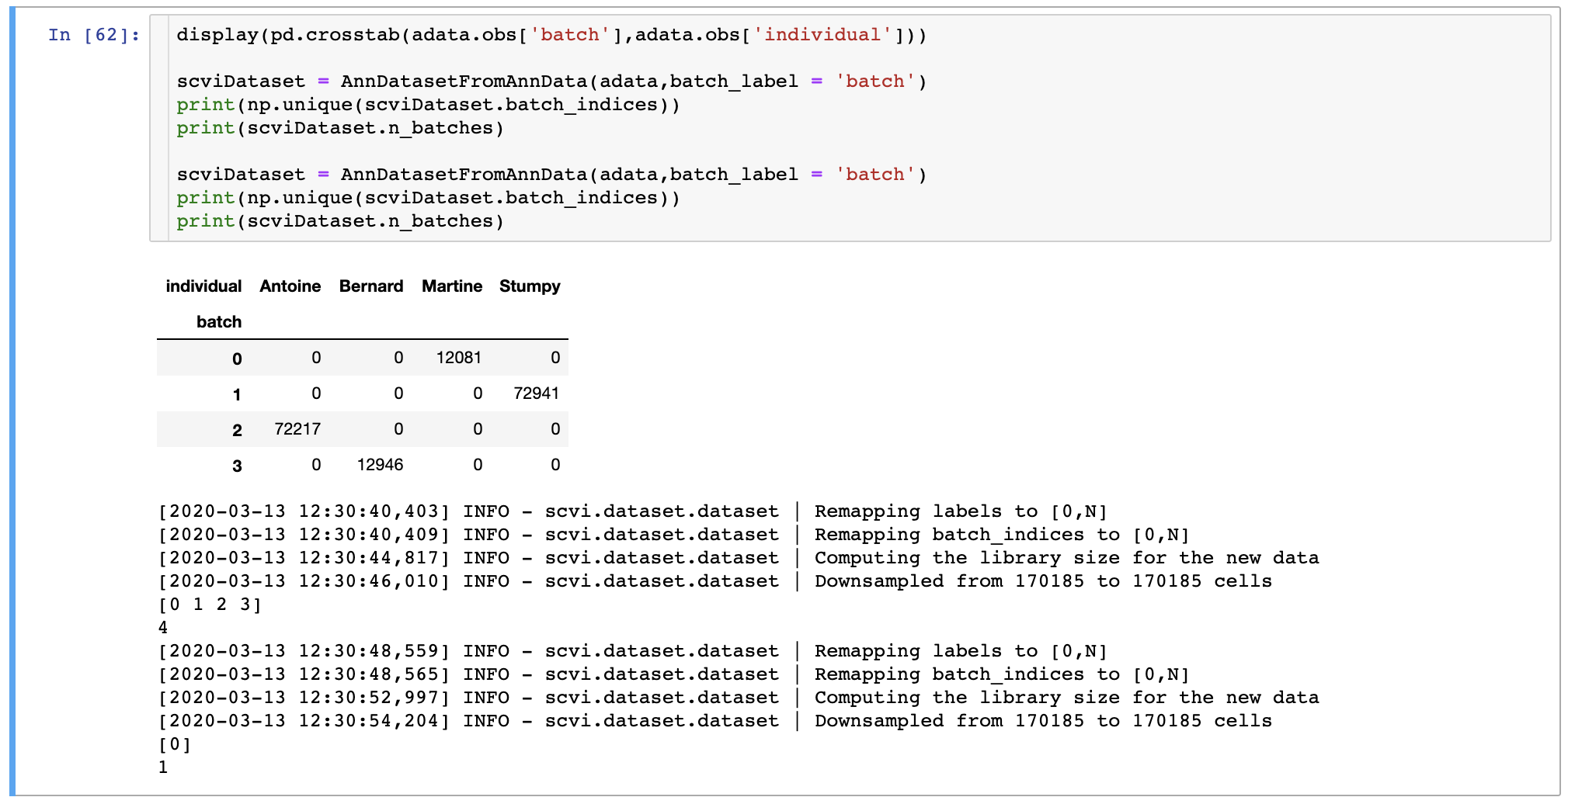This screenshot has height=804, width=1575.
Task: Click the [0] output line
Action: click(175, 744)
